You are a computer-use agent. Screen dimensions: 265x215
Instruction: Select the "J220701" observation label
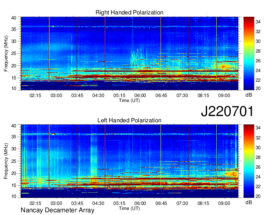[x=227, y=111]
